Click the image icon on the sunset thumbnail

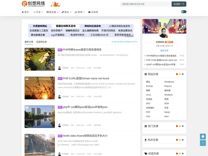tap(27, 79)
